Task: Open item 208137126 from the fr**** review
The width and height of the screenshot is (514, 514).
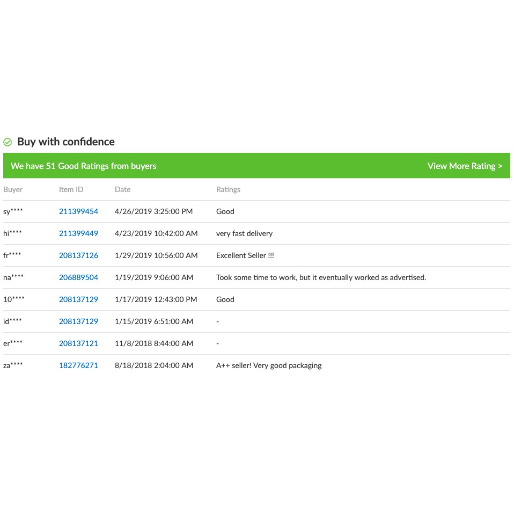Action: (x=78, y=255)
